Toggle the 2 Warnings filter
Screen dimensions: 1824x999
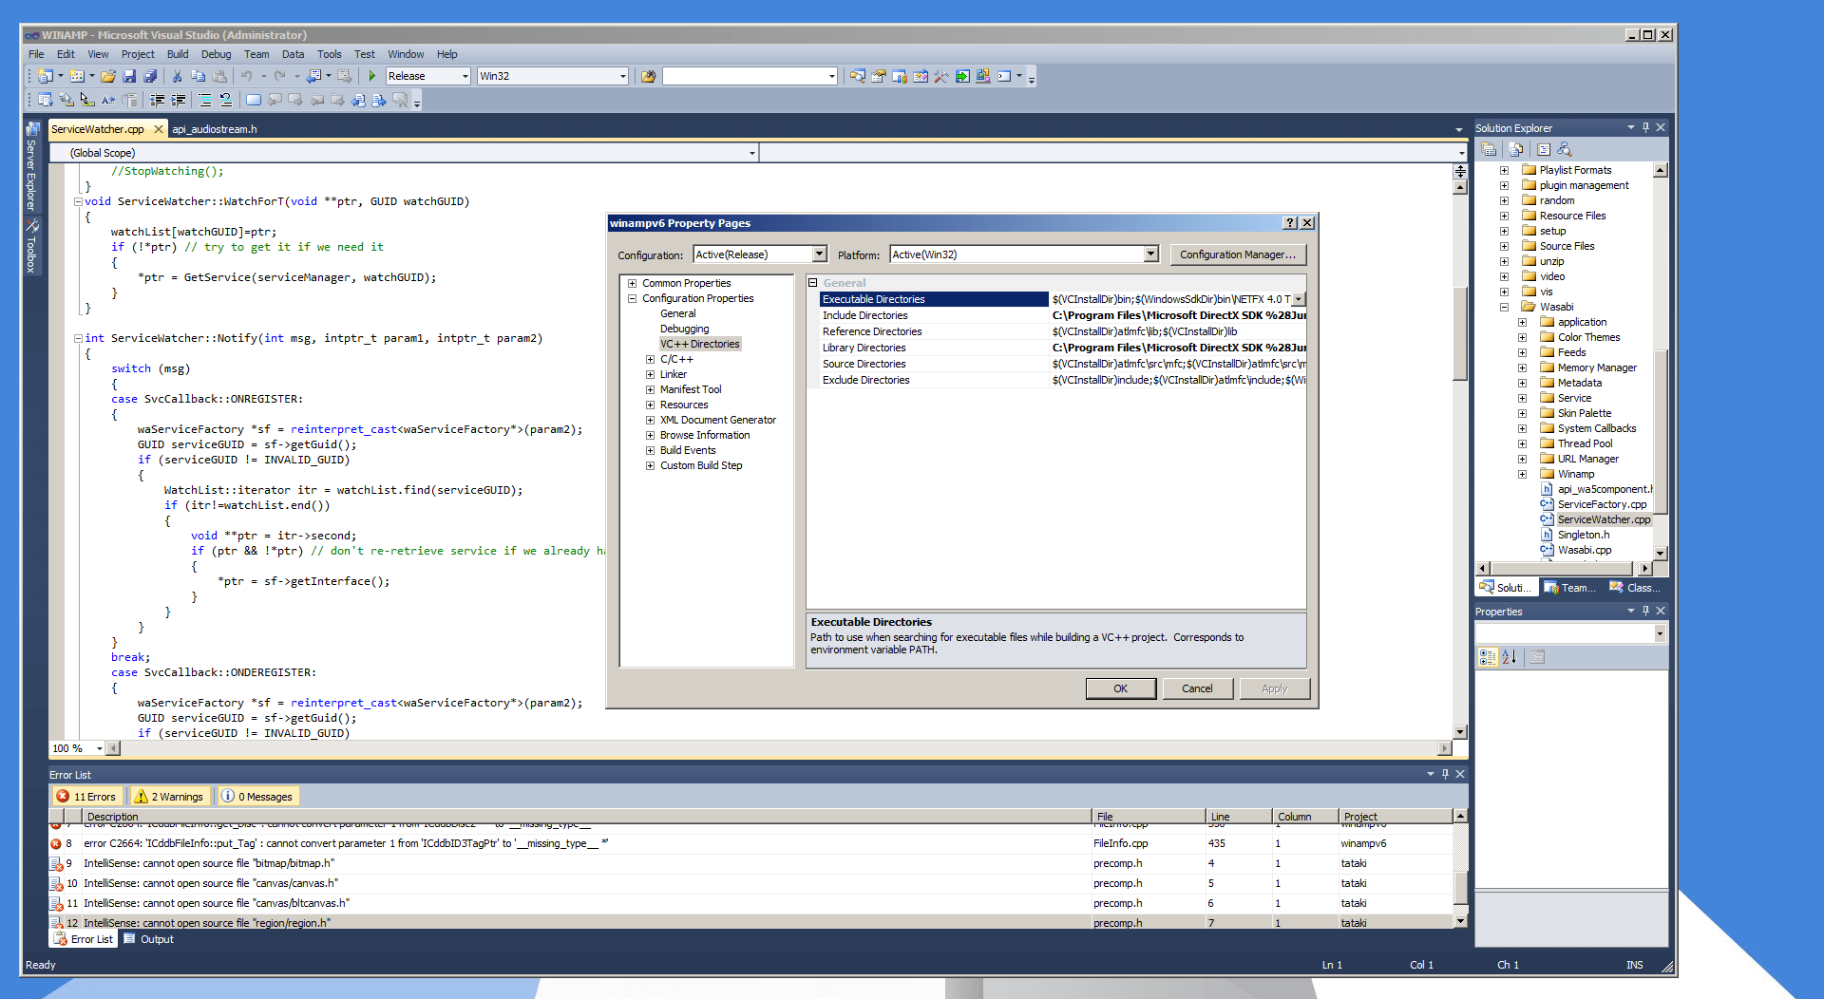pyautogui.click(x=169, y=797)
